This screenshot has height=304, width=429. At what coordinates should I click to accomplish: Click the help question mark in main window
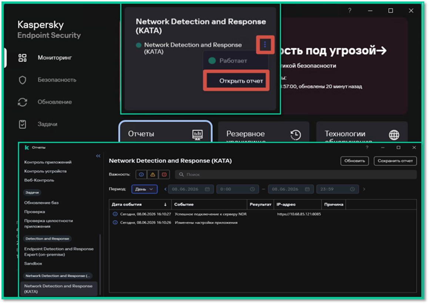click(x=350, y=10)
